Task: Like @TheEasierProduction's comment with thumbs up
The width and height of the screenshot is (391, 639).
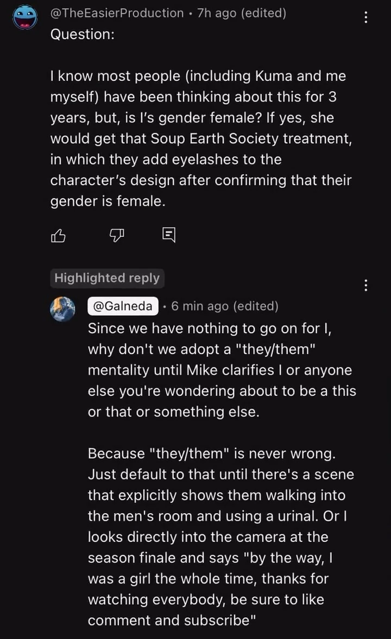Action: coord(58,235)
